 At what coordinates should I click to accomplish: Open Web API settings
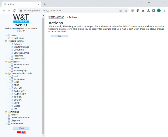[18, 88]
